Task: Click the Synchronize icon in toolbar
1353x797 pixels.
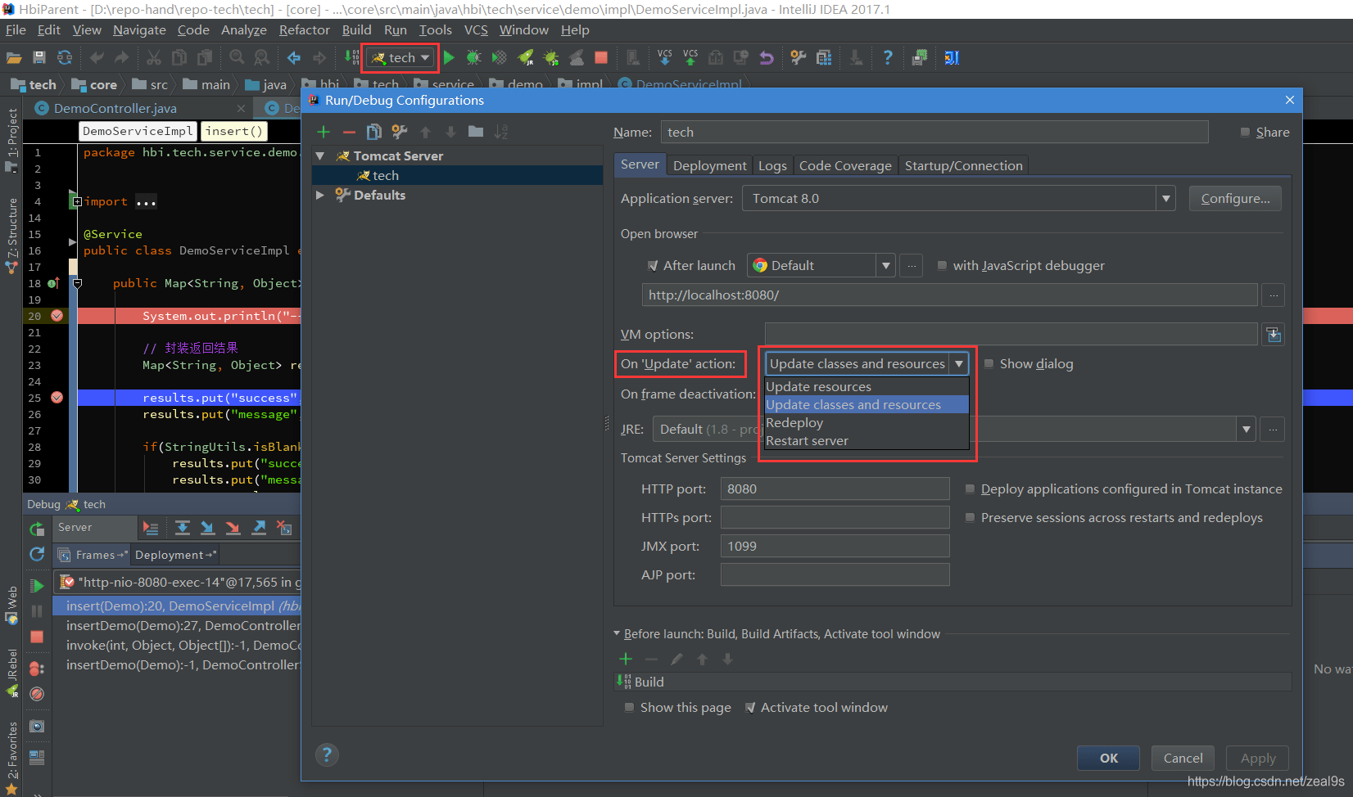Action: point(65,57)
